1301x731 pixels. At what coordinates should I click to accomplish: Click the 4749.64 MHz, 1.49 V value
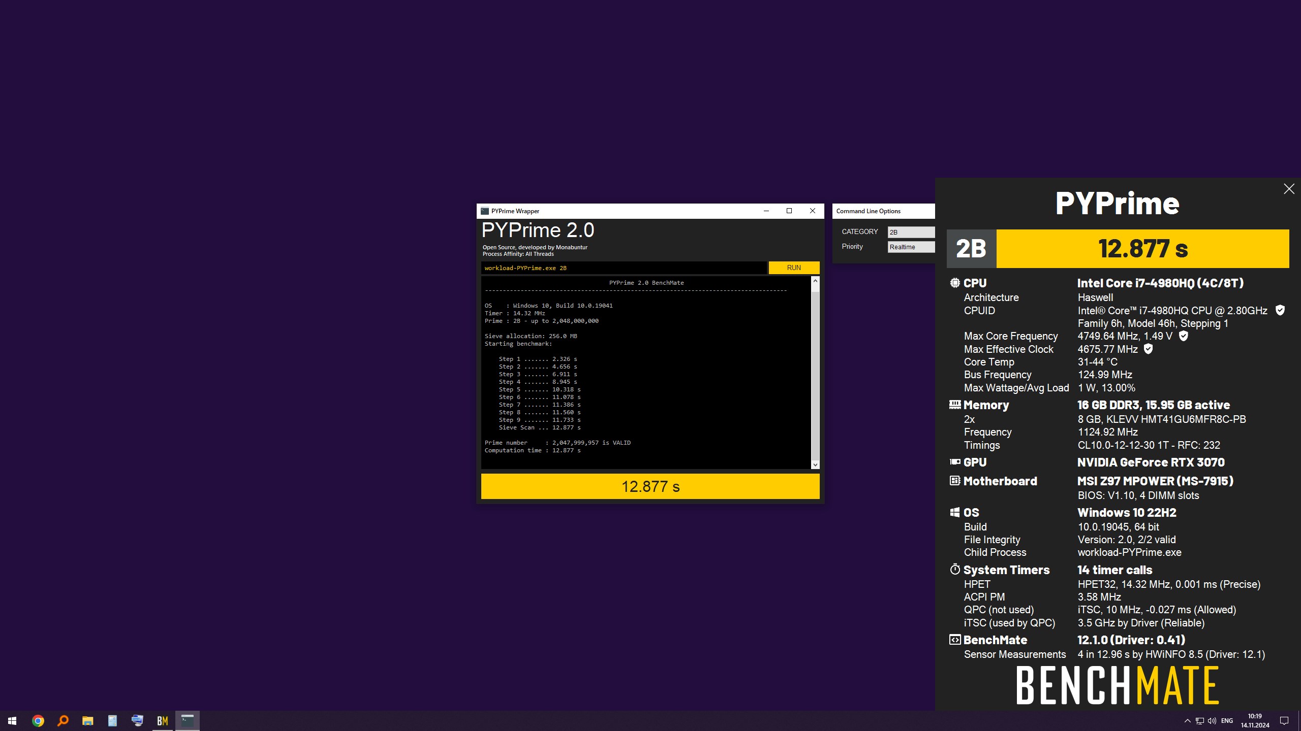click(1125, 336)
